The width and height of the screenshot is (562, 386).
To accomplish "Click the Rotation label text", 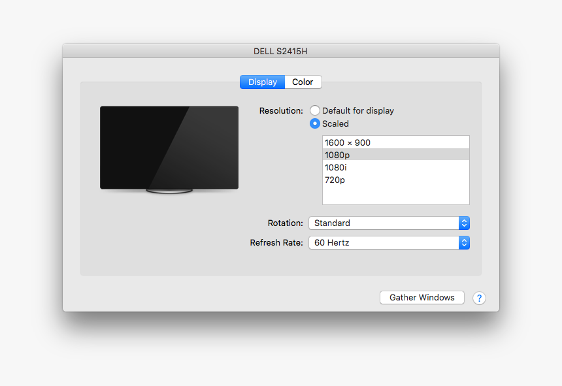I will [285, 223].
